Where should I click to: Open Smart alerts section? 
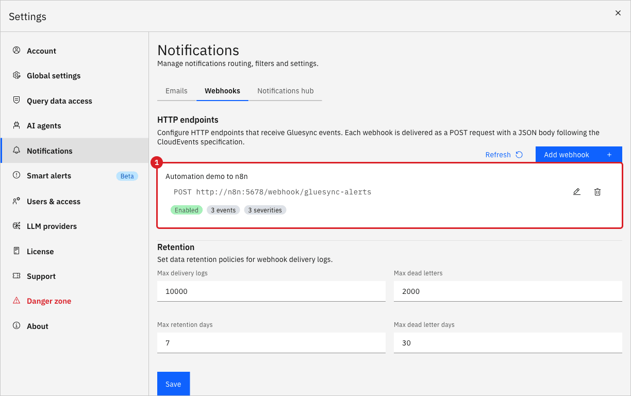pyautogui.click(x=75, y=175)
